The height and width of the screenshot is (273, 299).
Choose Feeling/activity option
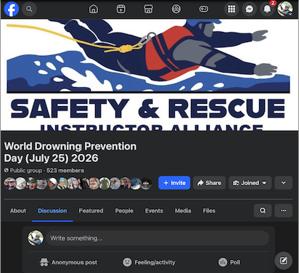pos(149,262)
